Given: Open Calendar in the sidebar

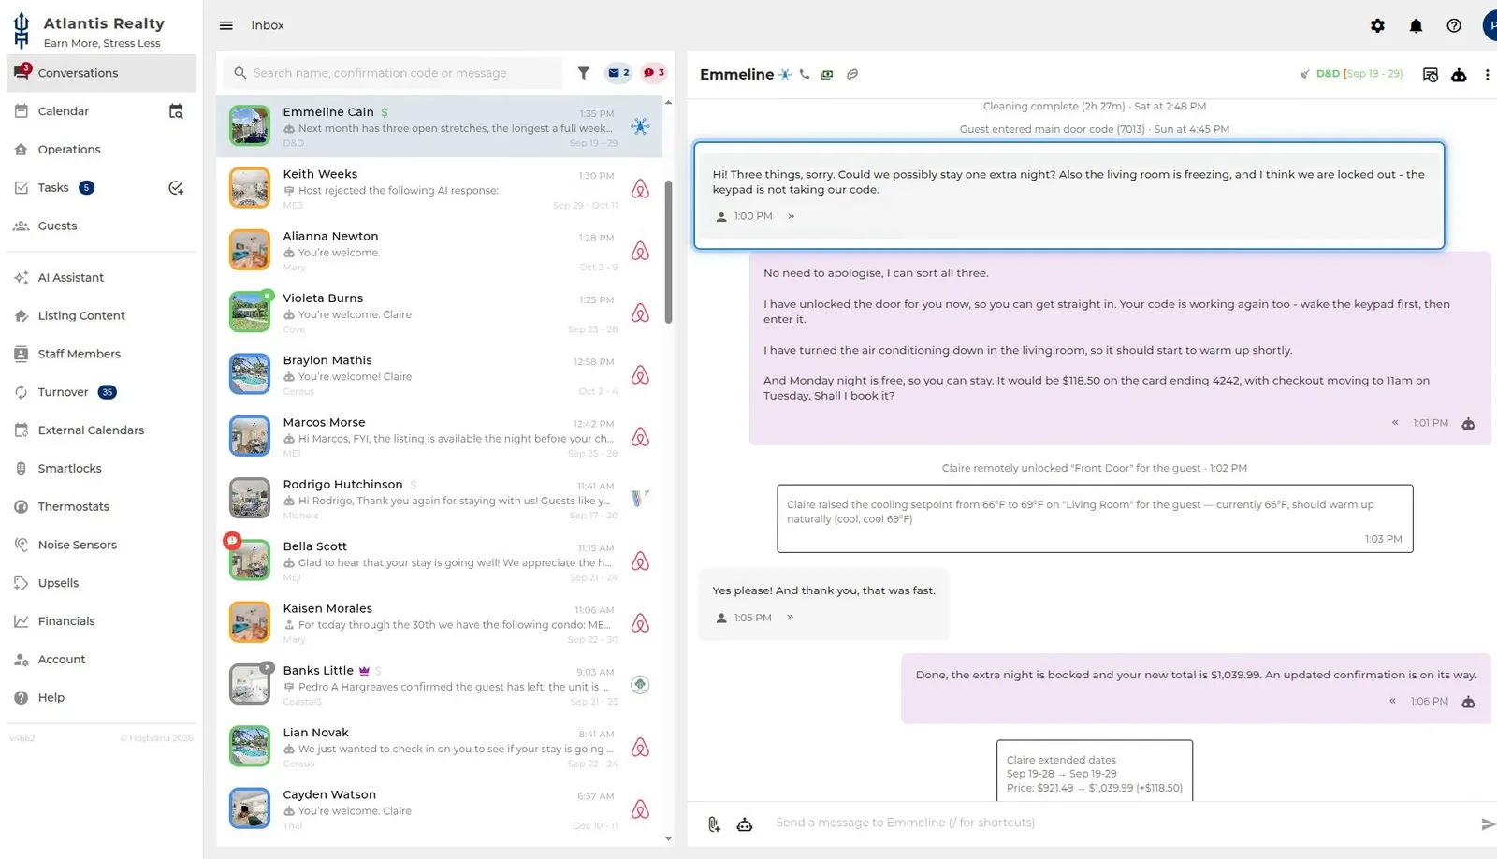Looking at the screenshot, I should coord(64,111).
